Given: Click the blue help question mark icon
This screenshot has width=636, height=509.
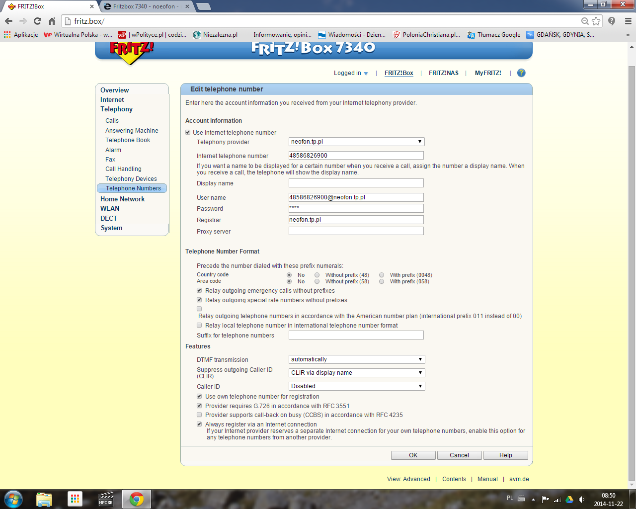Looking at the screenshot, I should 521,73.
